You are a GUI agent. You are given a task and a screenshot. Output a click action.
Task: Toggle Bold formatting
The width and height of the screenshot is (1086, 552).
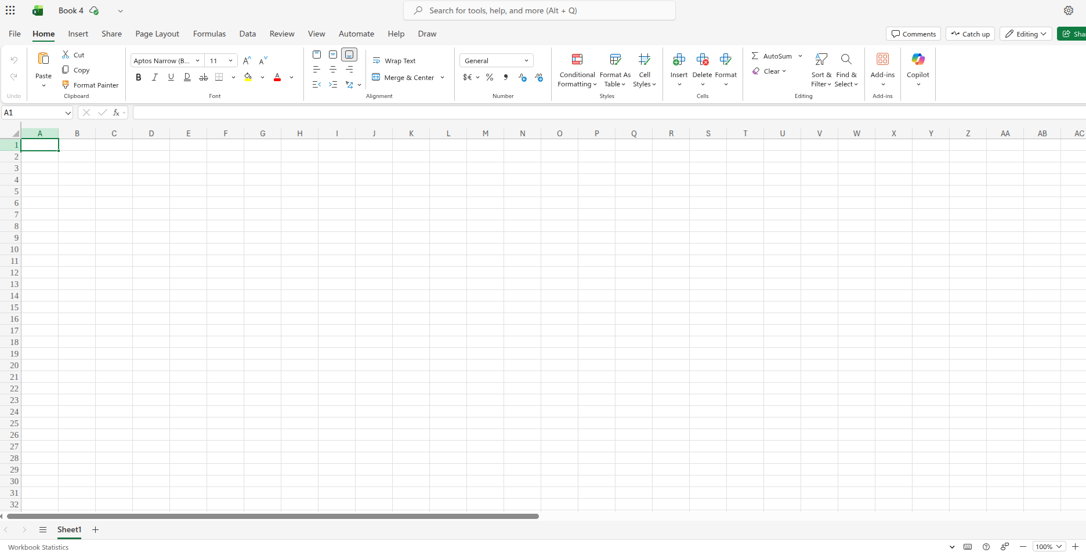pyautogui.click(x=138, y=77)
